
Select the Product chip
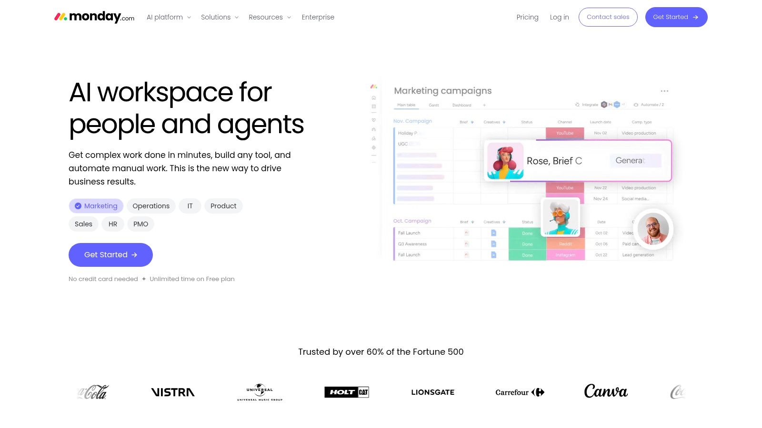(x=223, y=206)
